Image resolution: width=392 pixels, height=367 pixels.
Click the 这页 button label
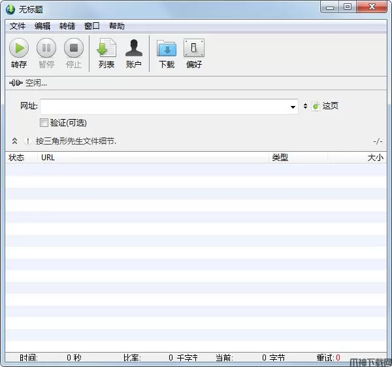[330, 106]
